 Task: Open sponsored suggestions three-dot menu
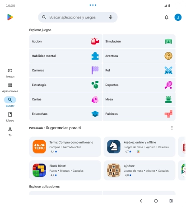(172, 128)
